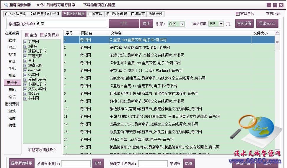Open the 引擎 search engine dropdown
The width and height of the screenshot is (287, 168).
tap(182, 24)
